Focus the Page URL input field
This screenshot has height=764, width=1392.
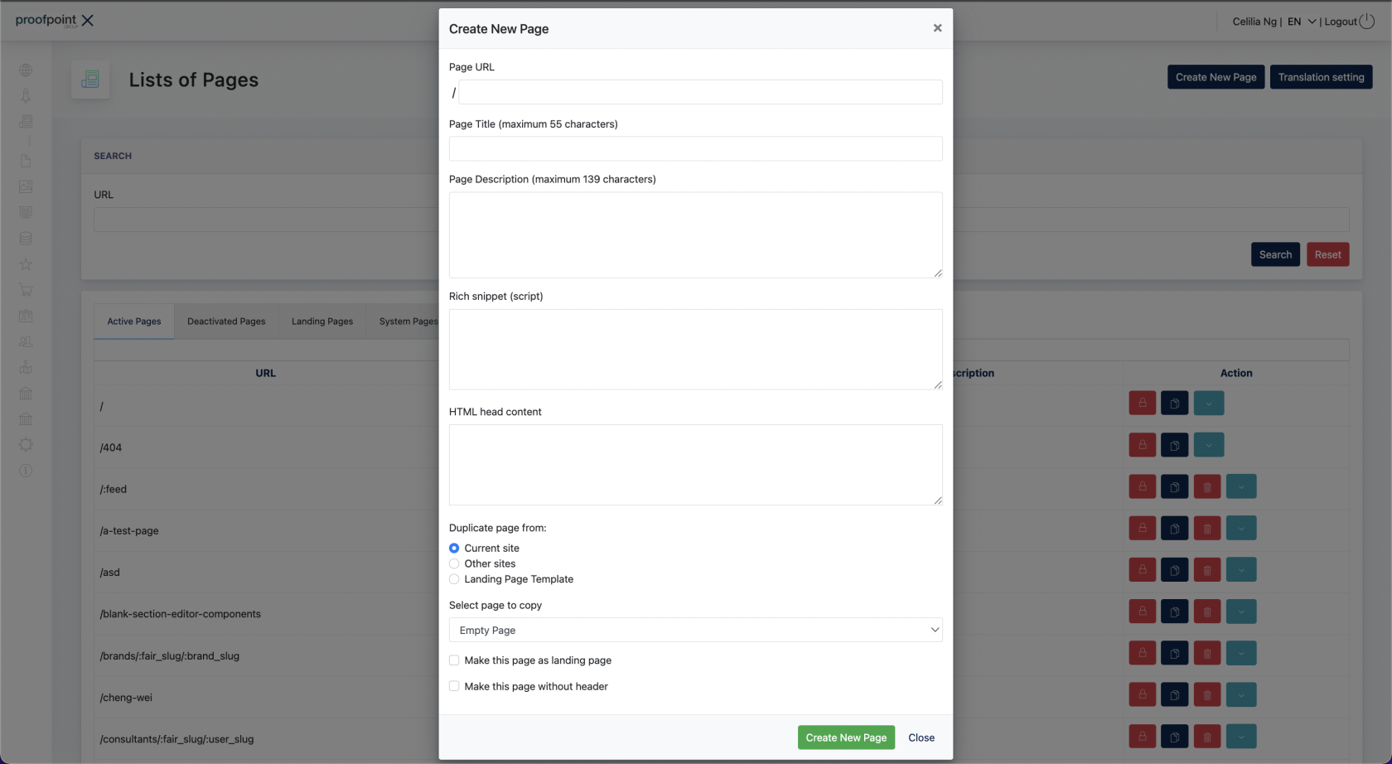[700, 92]
